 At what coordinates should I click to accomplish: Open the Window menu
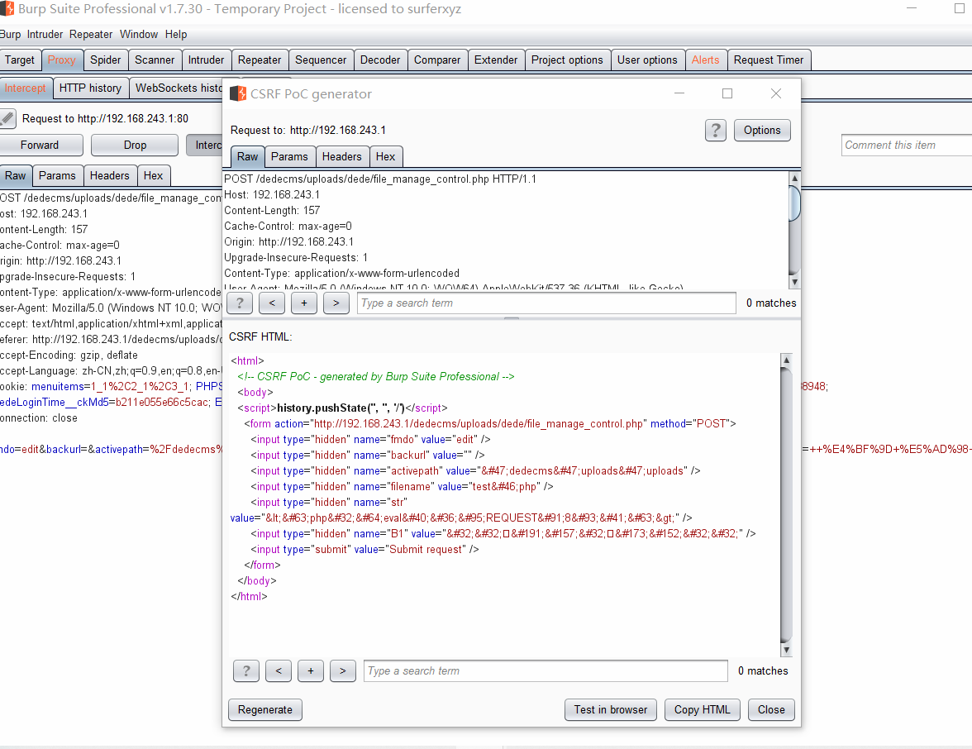[x=139, y=34]
